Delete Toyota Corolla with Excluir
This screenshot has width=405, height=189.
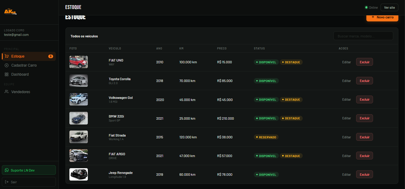[x=365, y=81]
